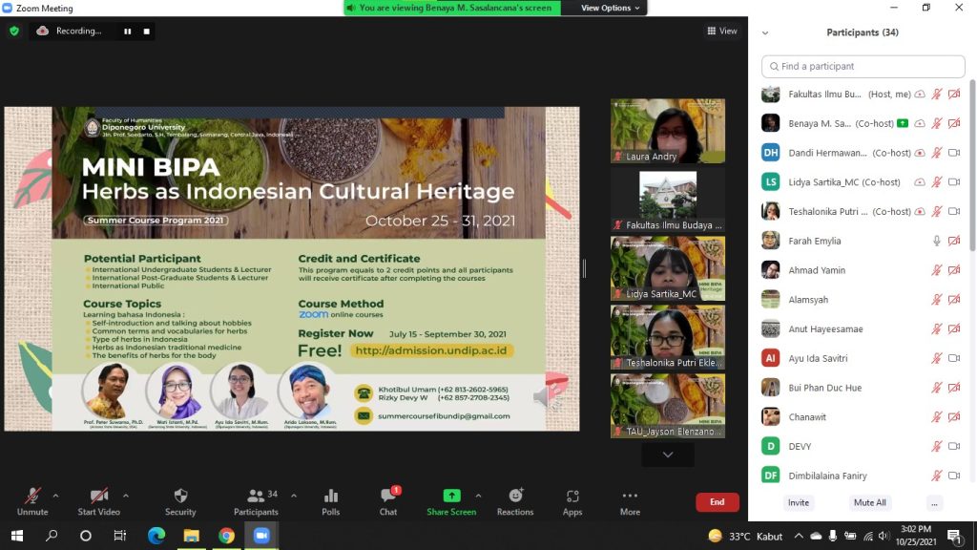Collapse the Participants panel chevron
977x550 pixels.
pos(764,32)
